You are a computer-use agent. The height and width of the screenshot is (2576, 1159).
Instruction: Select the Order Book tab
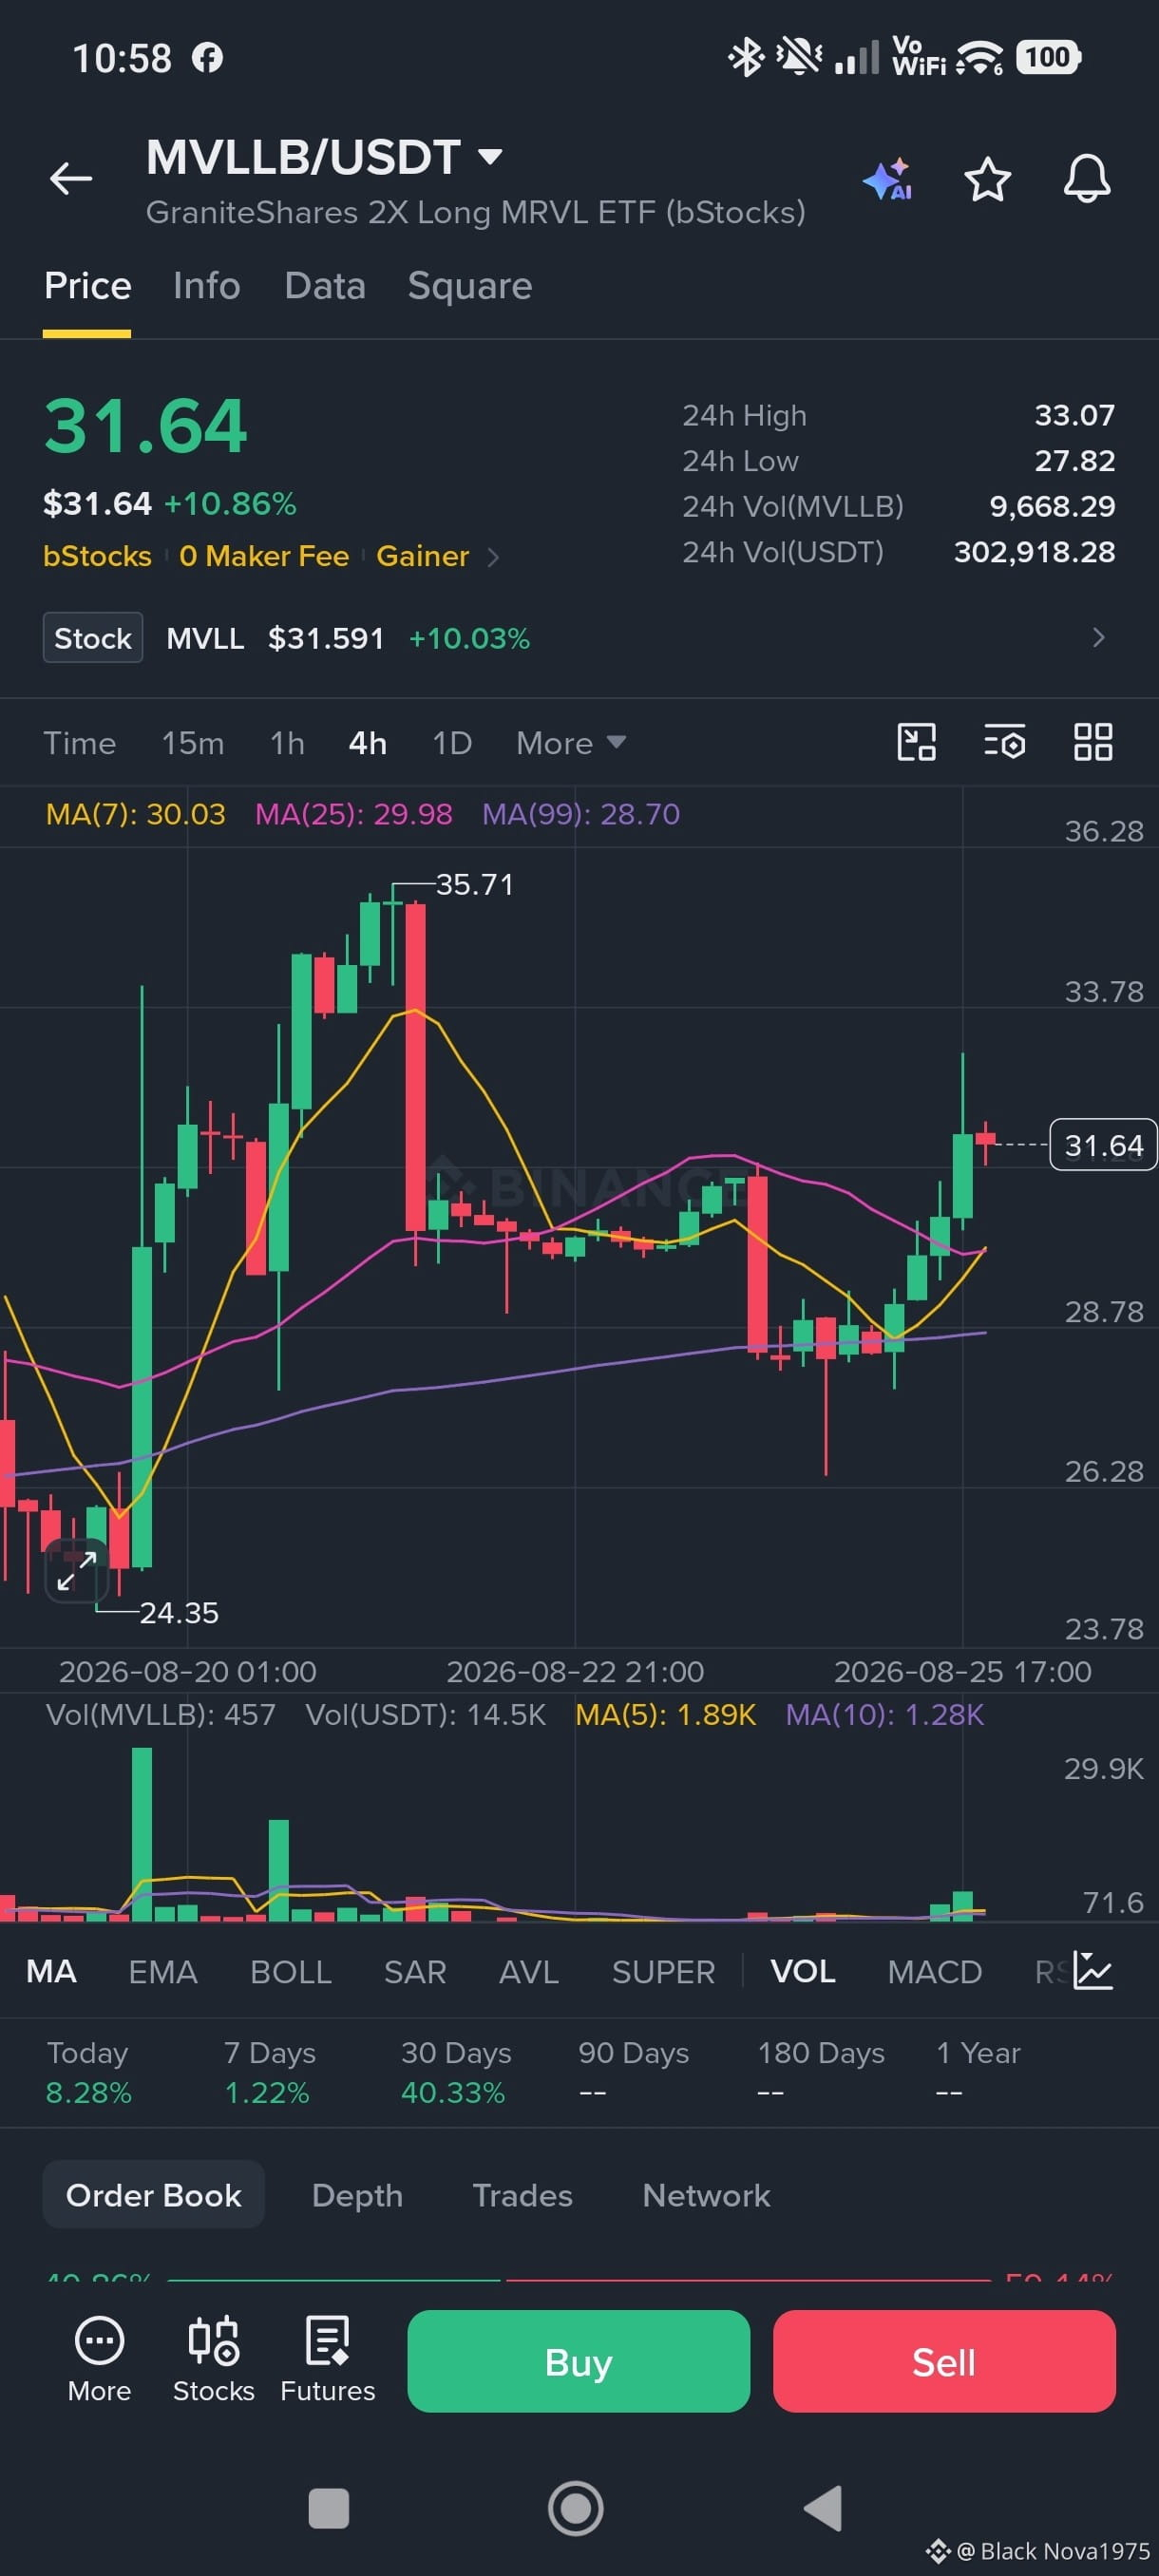point(154,2194)
